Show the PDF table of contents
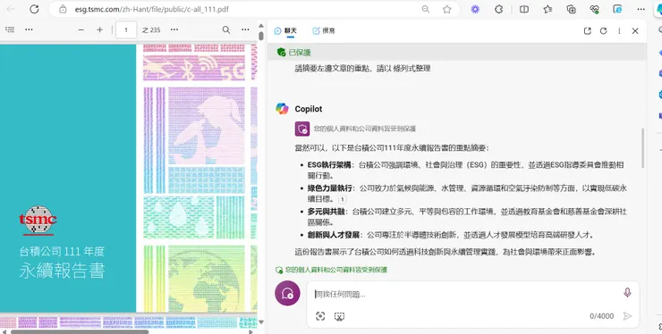The height and width of the screenshot is (334, 662). tap(10, 29)
